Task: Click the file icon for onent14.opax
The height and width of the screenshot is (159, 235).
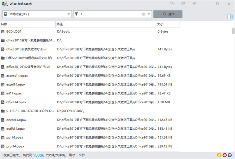Action: [x=3, y=120]
